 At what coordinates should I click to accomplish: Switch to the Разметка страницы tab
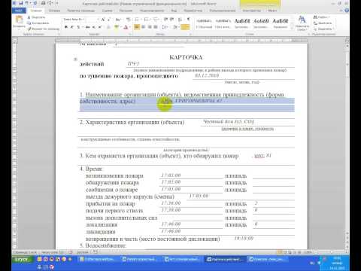tap(81, 11)
